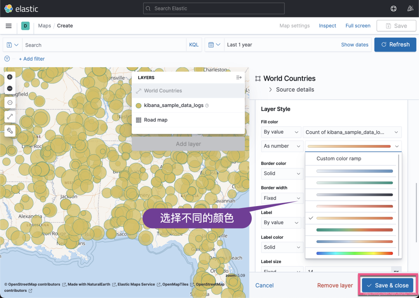
Task: Open the hamburger navigation menu
Action: [9, 26]
